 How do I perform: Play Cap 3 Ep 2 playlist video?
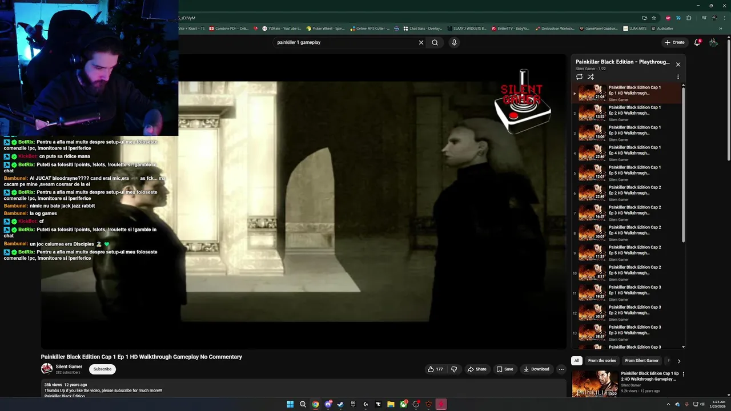click(x=626, y=313)
